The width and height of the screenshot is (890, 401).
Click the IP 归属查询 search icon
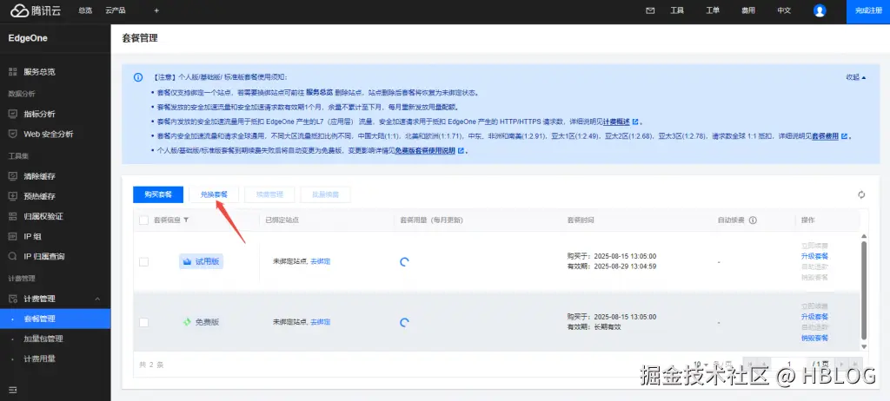coord(13,256)
